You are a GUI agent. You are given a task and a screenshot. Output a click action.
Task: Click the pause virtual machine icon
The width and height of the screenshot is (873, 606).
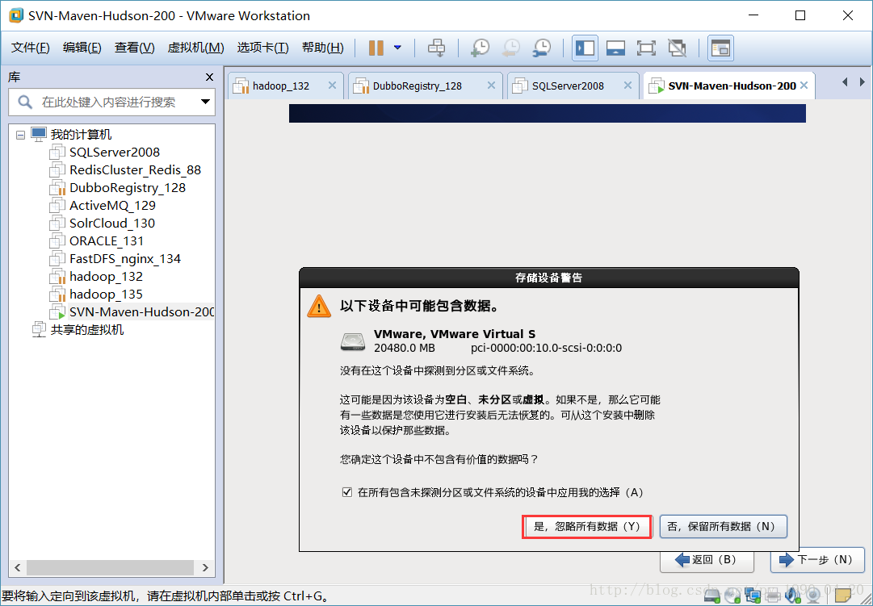tap(376, 48)
